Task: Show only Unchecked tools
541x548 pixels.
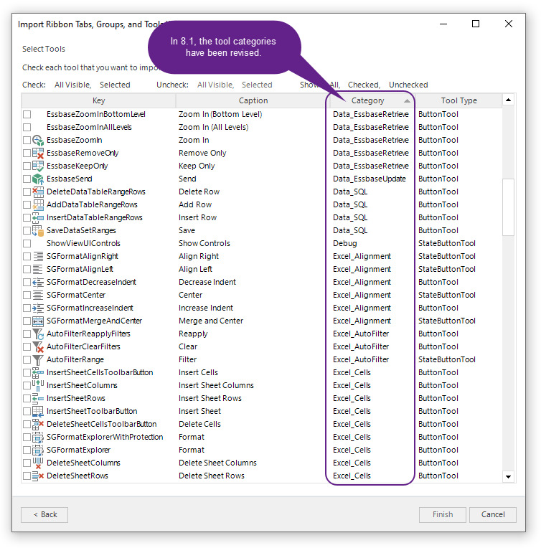Action: pyautogui.click(x=408, y=85)
